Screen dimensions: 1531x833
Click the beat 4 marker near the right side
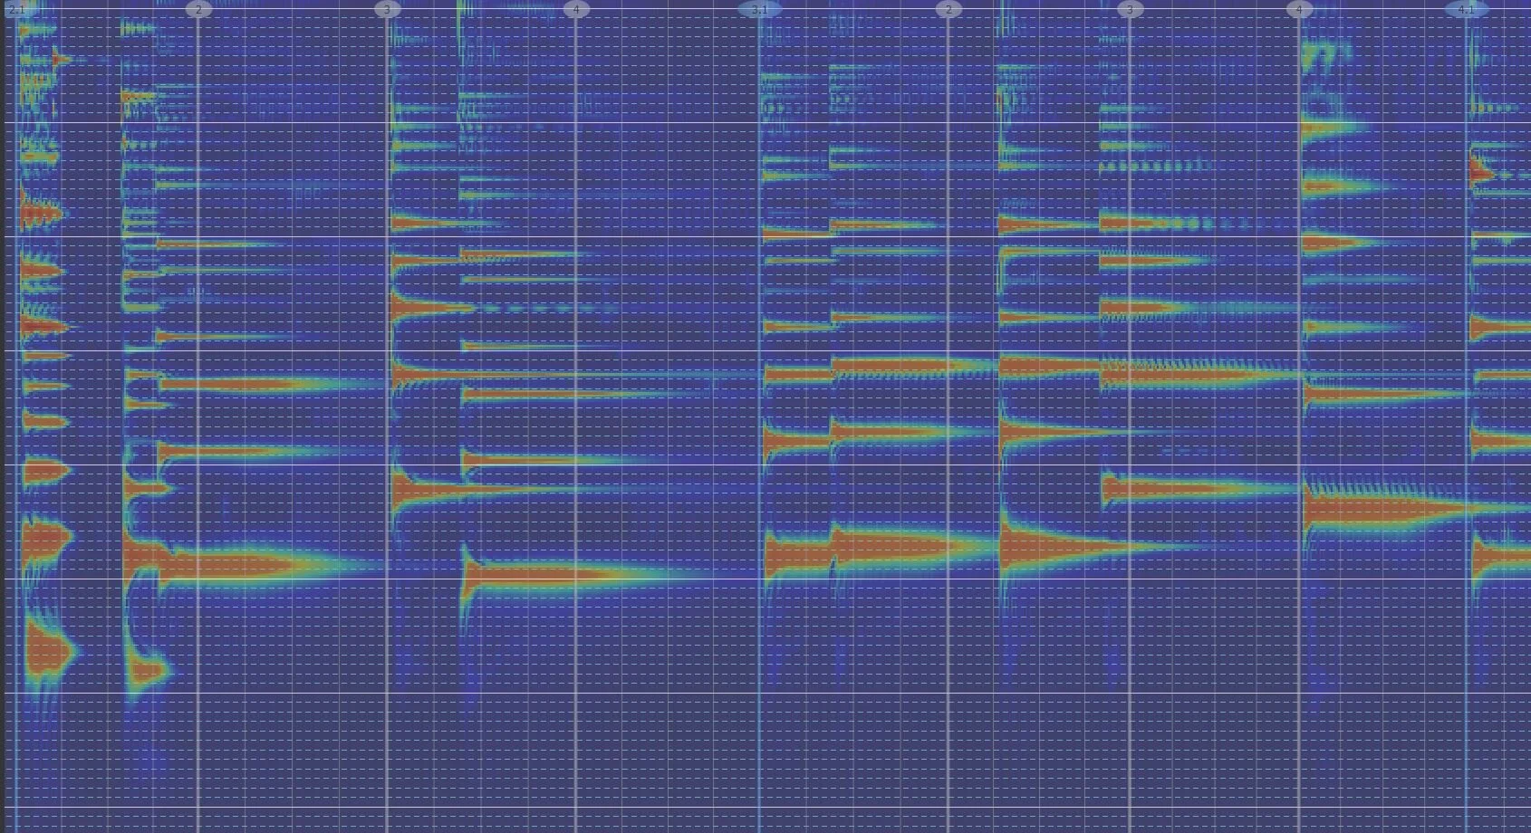pyautogui.click(x=1299, y=9)
